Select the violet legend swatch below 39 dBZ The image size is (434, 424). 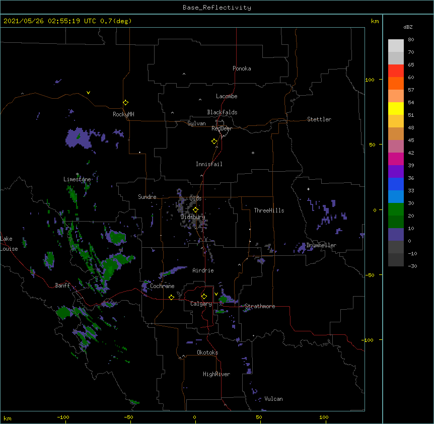[x=396, y=172]
